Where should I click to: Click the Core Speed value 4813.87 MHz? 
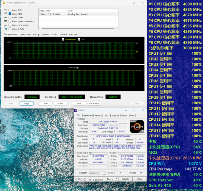(98, 156)
